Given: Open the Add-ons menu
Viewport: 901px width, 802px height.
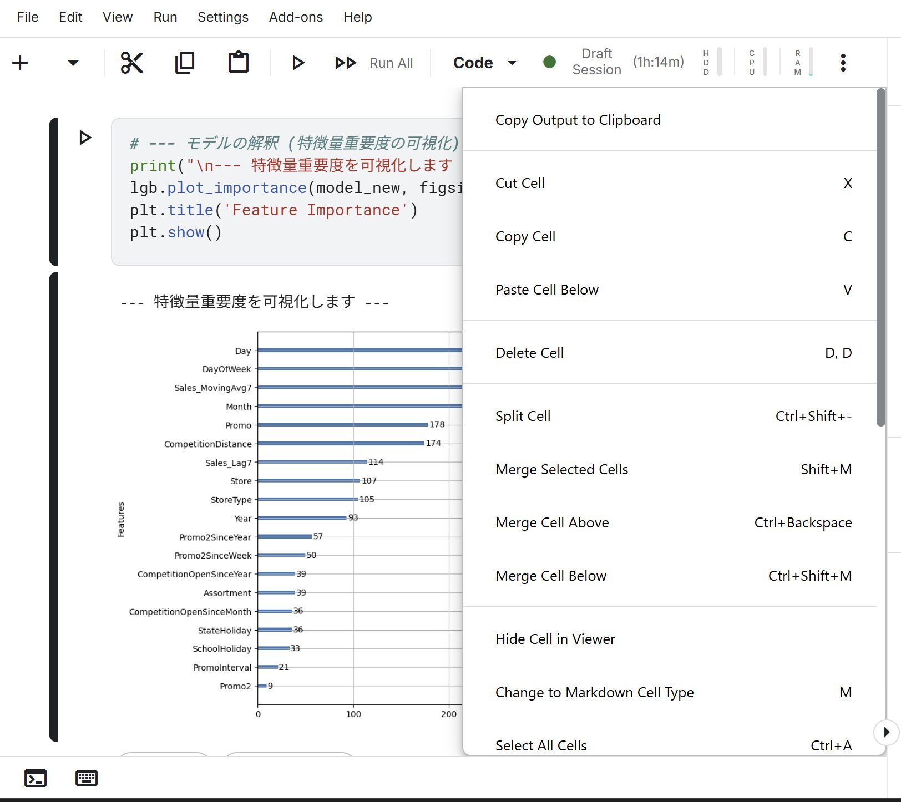Looking at the screenshot, I should [x=296, y=17].
